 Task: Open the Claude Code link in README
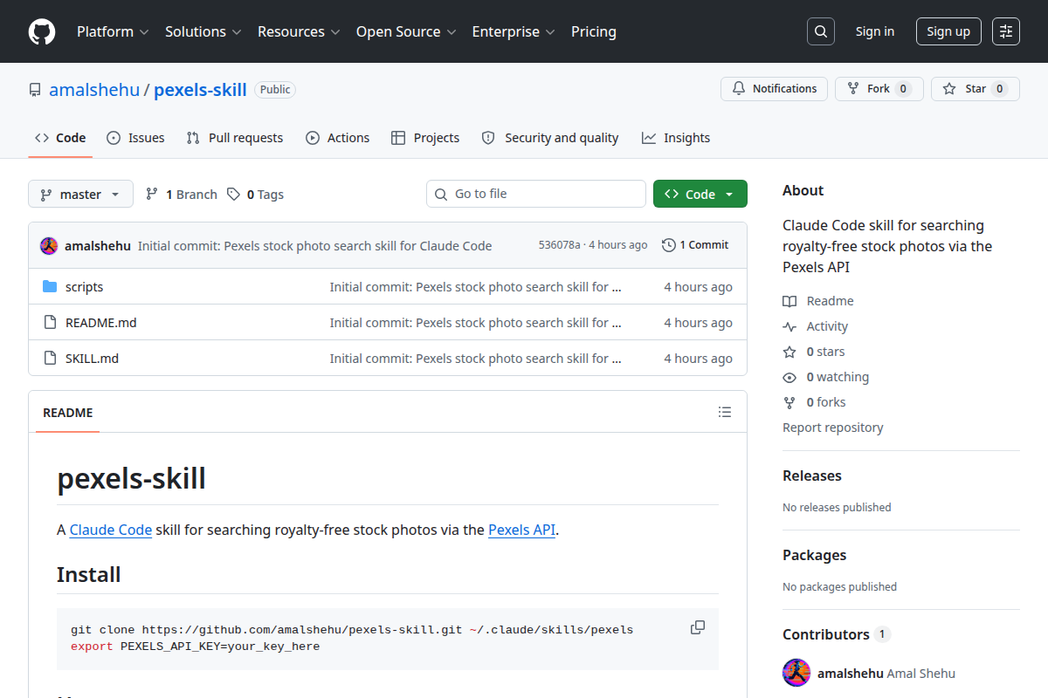(111, 529)
